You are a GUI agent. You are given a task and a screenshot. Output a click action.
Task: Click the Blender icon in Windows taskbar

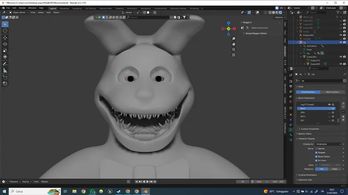146,191
